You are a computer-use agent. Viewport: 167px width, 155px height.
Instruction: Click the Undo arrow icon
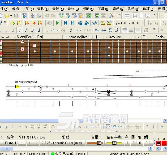[x=47, y=16]
